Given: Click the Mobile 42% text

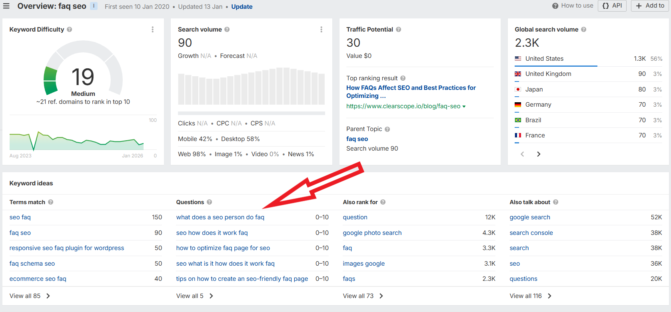Looking at the screenshot, I should coord(195,139).
